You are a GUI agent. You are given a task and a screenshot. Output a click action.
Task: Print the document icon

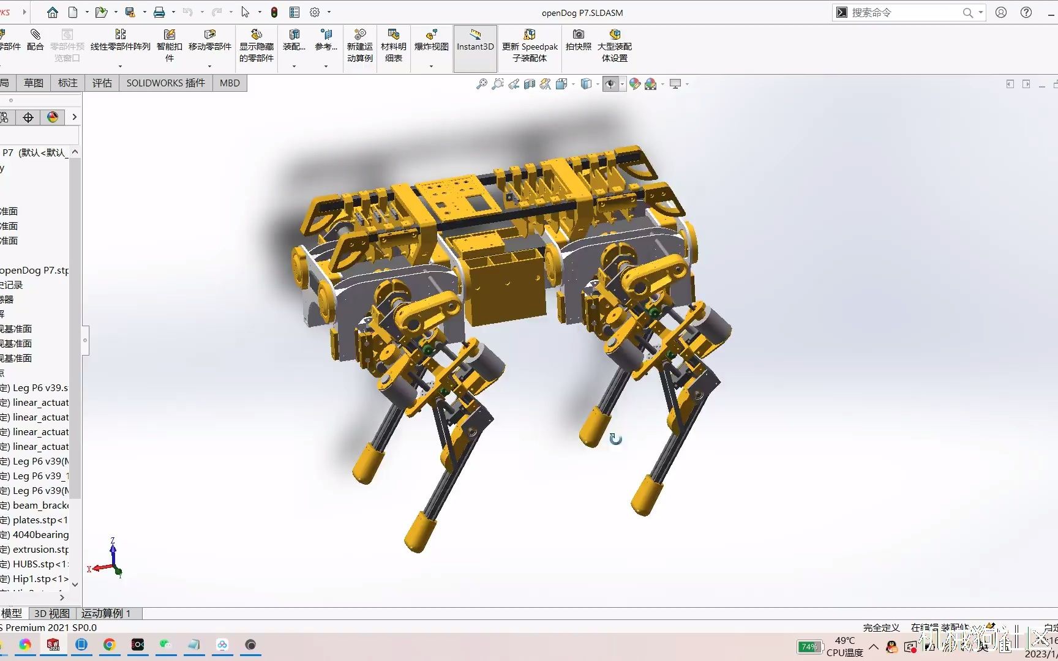[x=159, y=12]
